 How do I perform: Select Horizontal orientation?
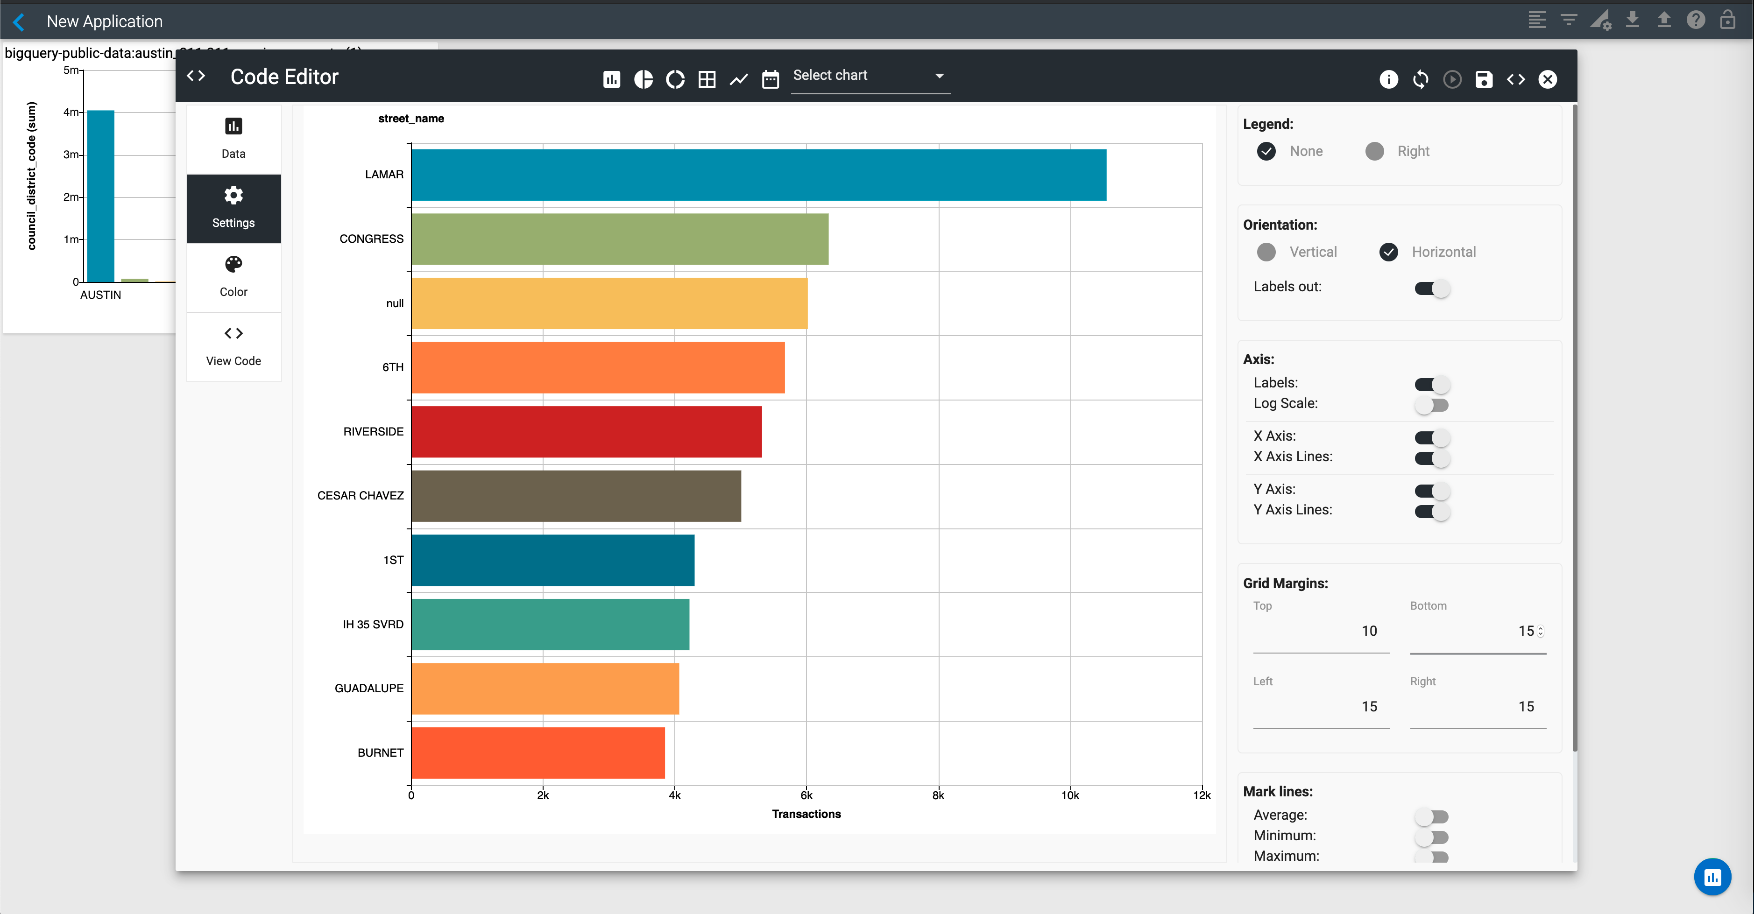coord(1388,252)
